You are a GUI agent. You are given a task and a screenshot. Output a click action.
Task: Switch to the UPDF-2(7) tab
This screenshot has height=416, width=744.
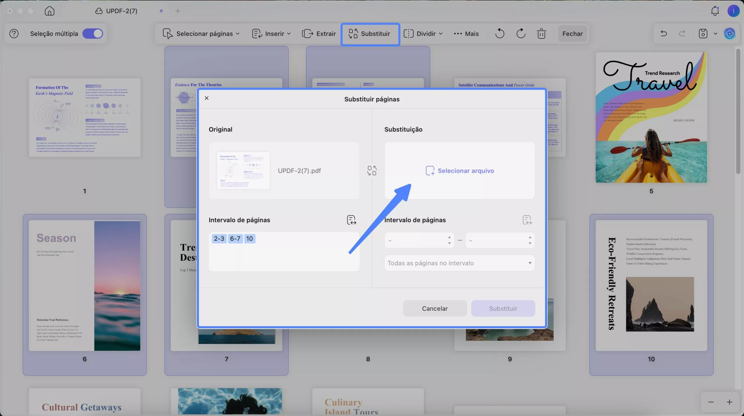click(121, 11)
